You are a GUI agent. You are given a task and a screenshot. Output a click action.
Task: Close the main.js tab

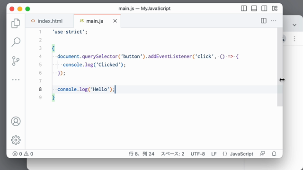tap(115, 21)
